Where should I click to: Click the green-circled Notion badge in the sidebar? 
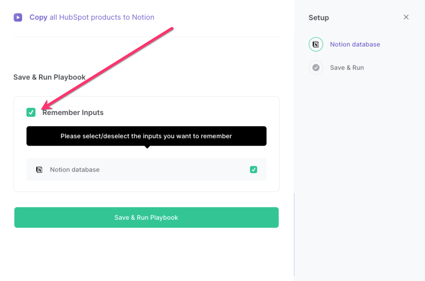point(316,44)
